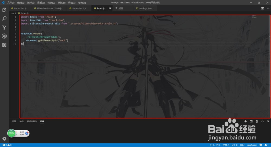Click the feedback smiley in status bar
Screen dimensions: 271x147
[261, 145]
